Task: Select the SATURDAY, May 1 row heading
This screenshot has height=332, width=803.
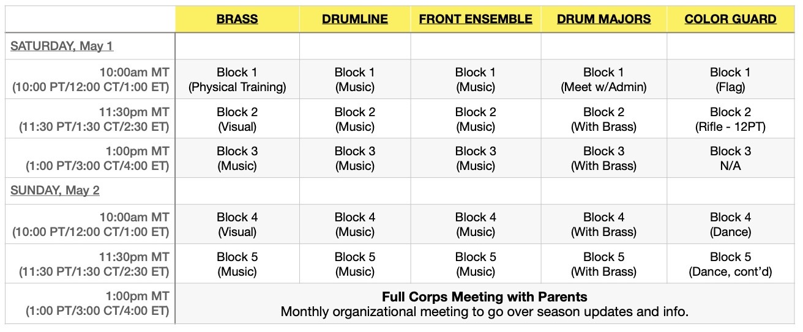Action: click(62, 46)
